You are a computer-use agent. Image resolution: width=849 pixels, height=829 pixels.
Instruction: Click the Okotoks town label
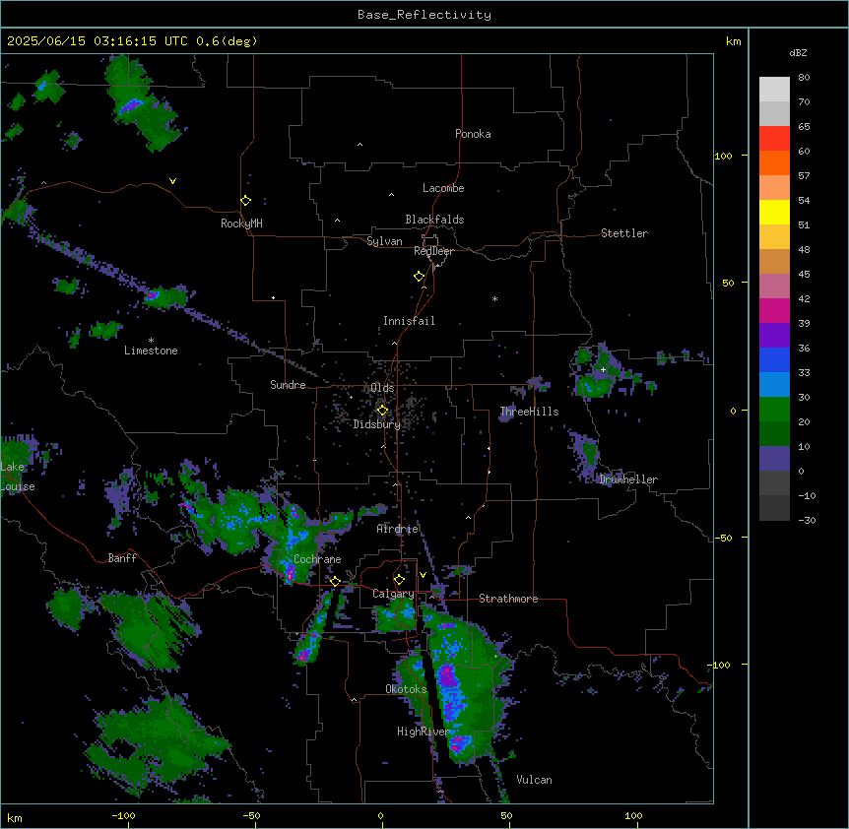pos(406,689)
